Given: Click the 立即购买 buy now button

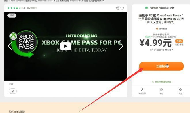Looking at the screenshot, I should 161,66.
